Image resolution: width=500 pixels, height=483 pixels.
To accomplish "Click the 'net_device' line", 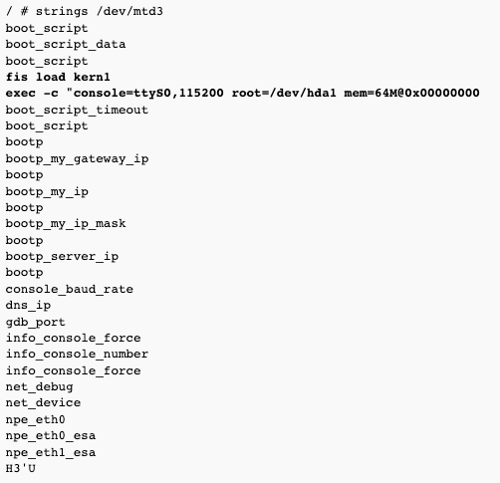I will [x=43, y=403].
